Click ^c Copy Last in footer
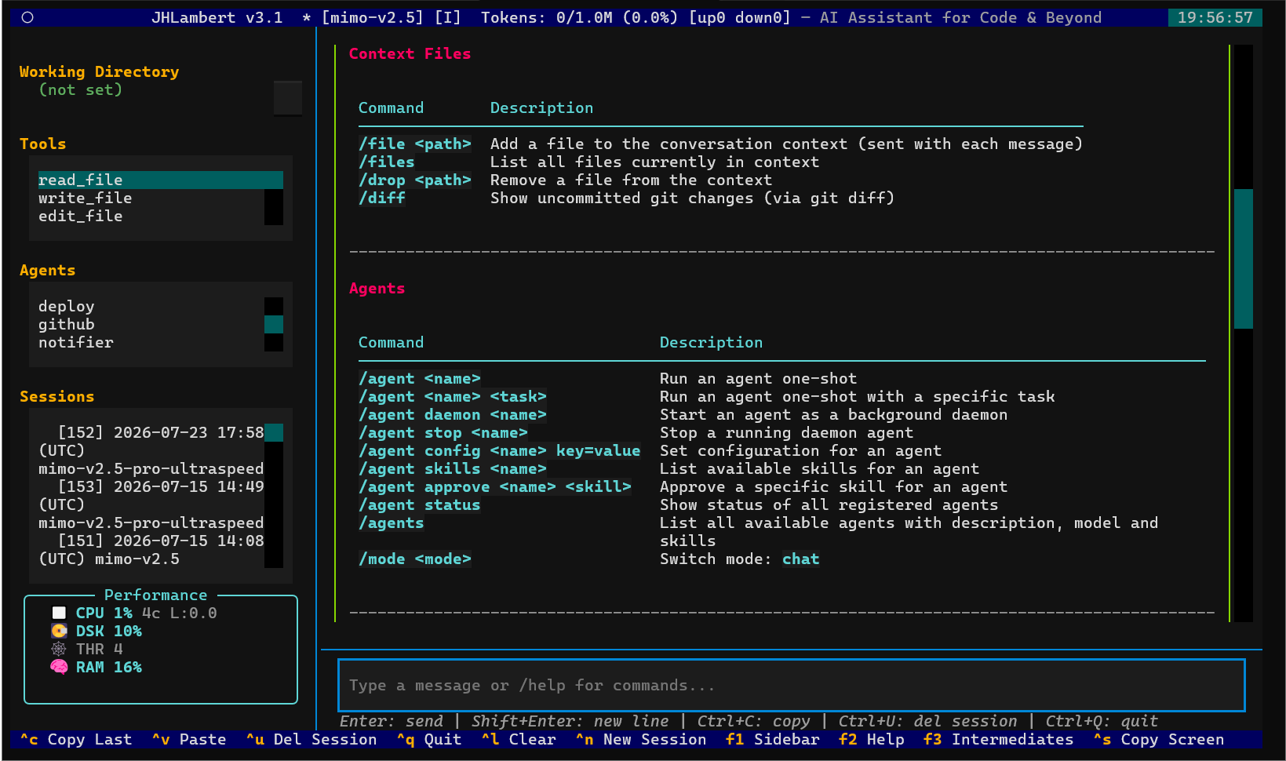1286x761 pixels. coord(76,739)
